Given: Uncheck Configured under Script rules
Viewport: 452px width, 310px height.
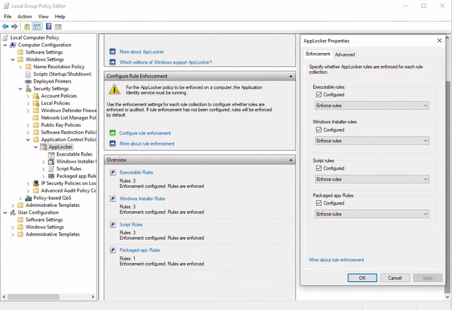Looking at the screenshot, I should tap(319, 168).
